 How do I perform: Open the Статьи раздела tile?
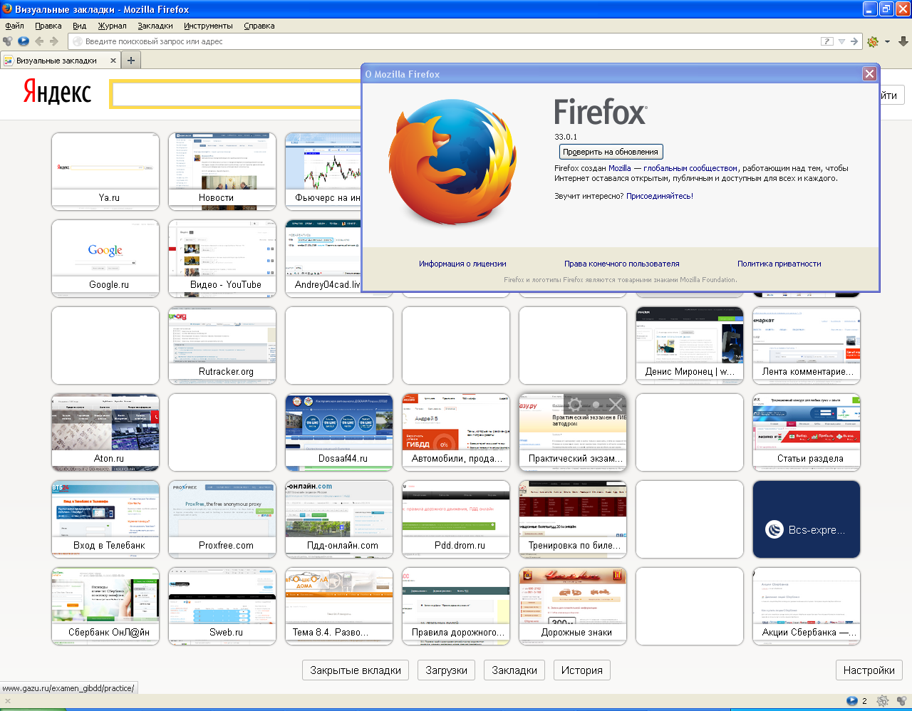pos(807,432)
